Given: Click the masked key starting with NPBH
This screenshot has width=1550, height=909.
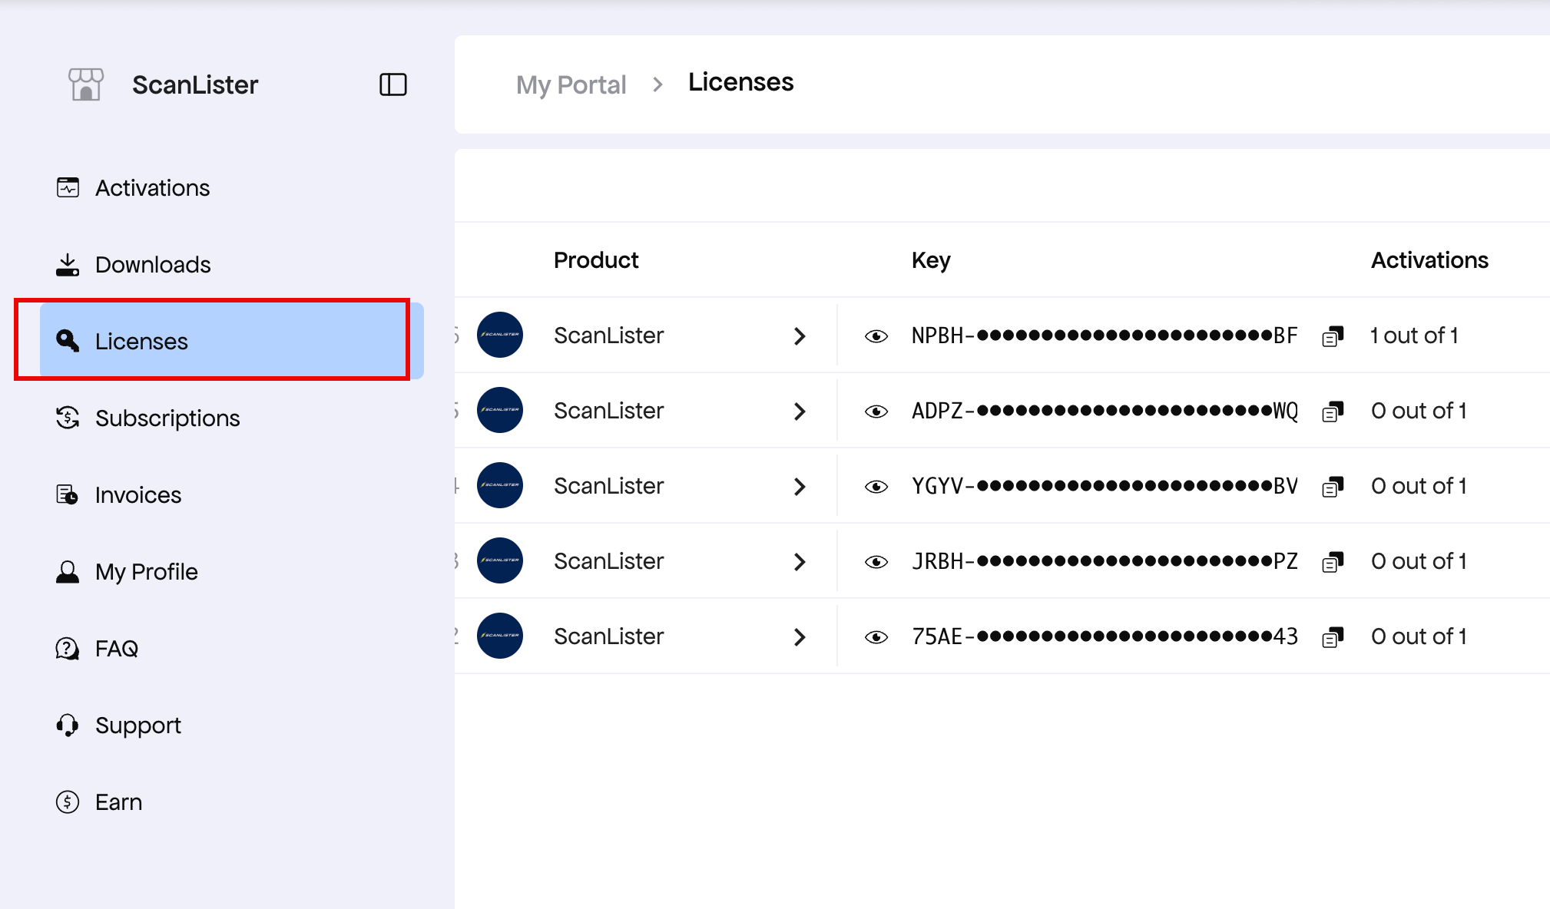Looking at the screenshot, I should click(x=1105, y=336).
